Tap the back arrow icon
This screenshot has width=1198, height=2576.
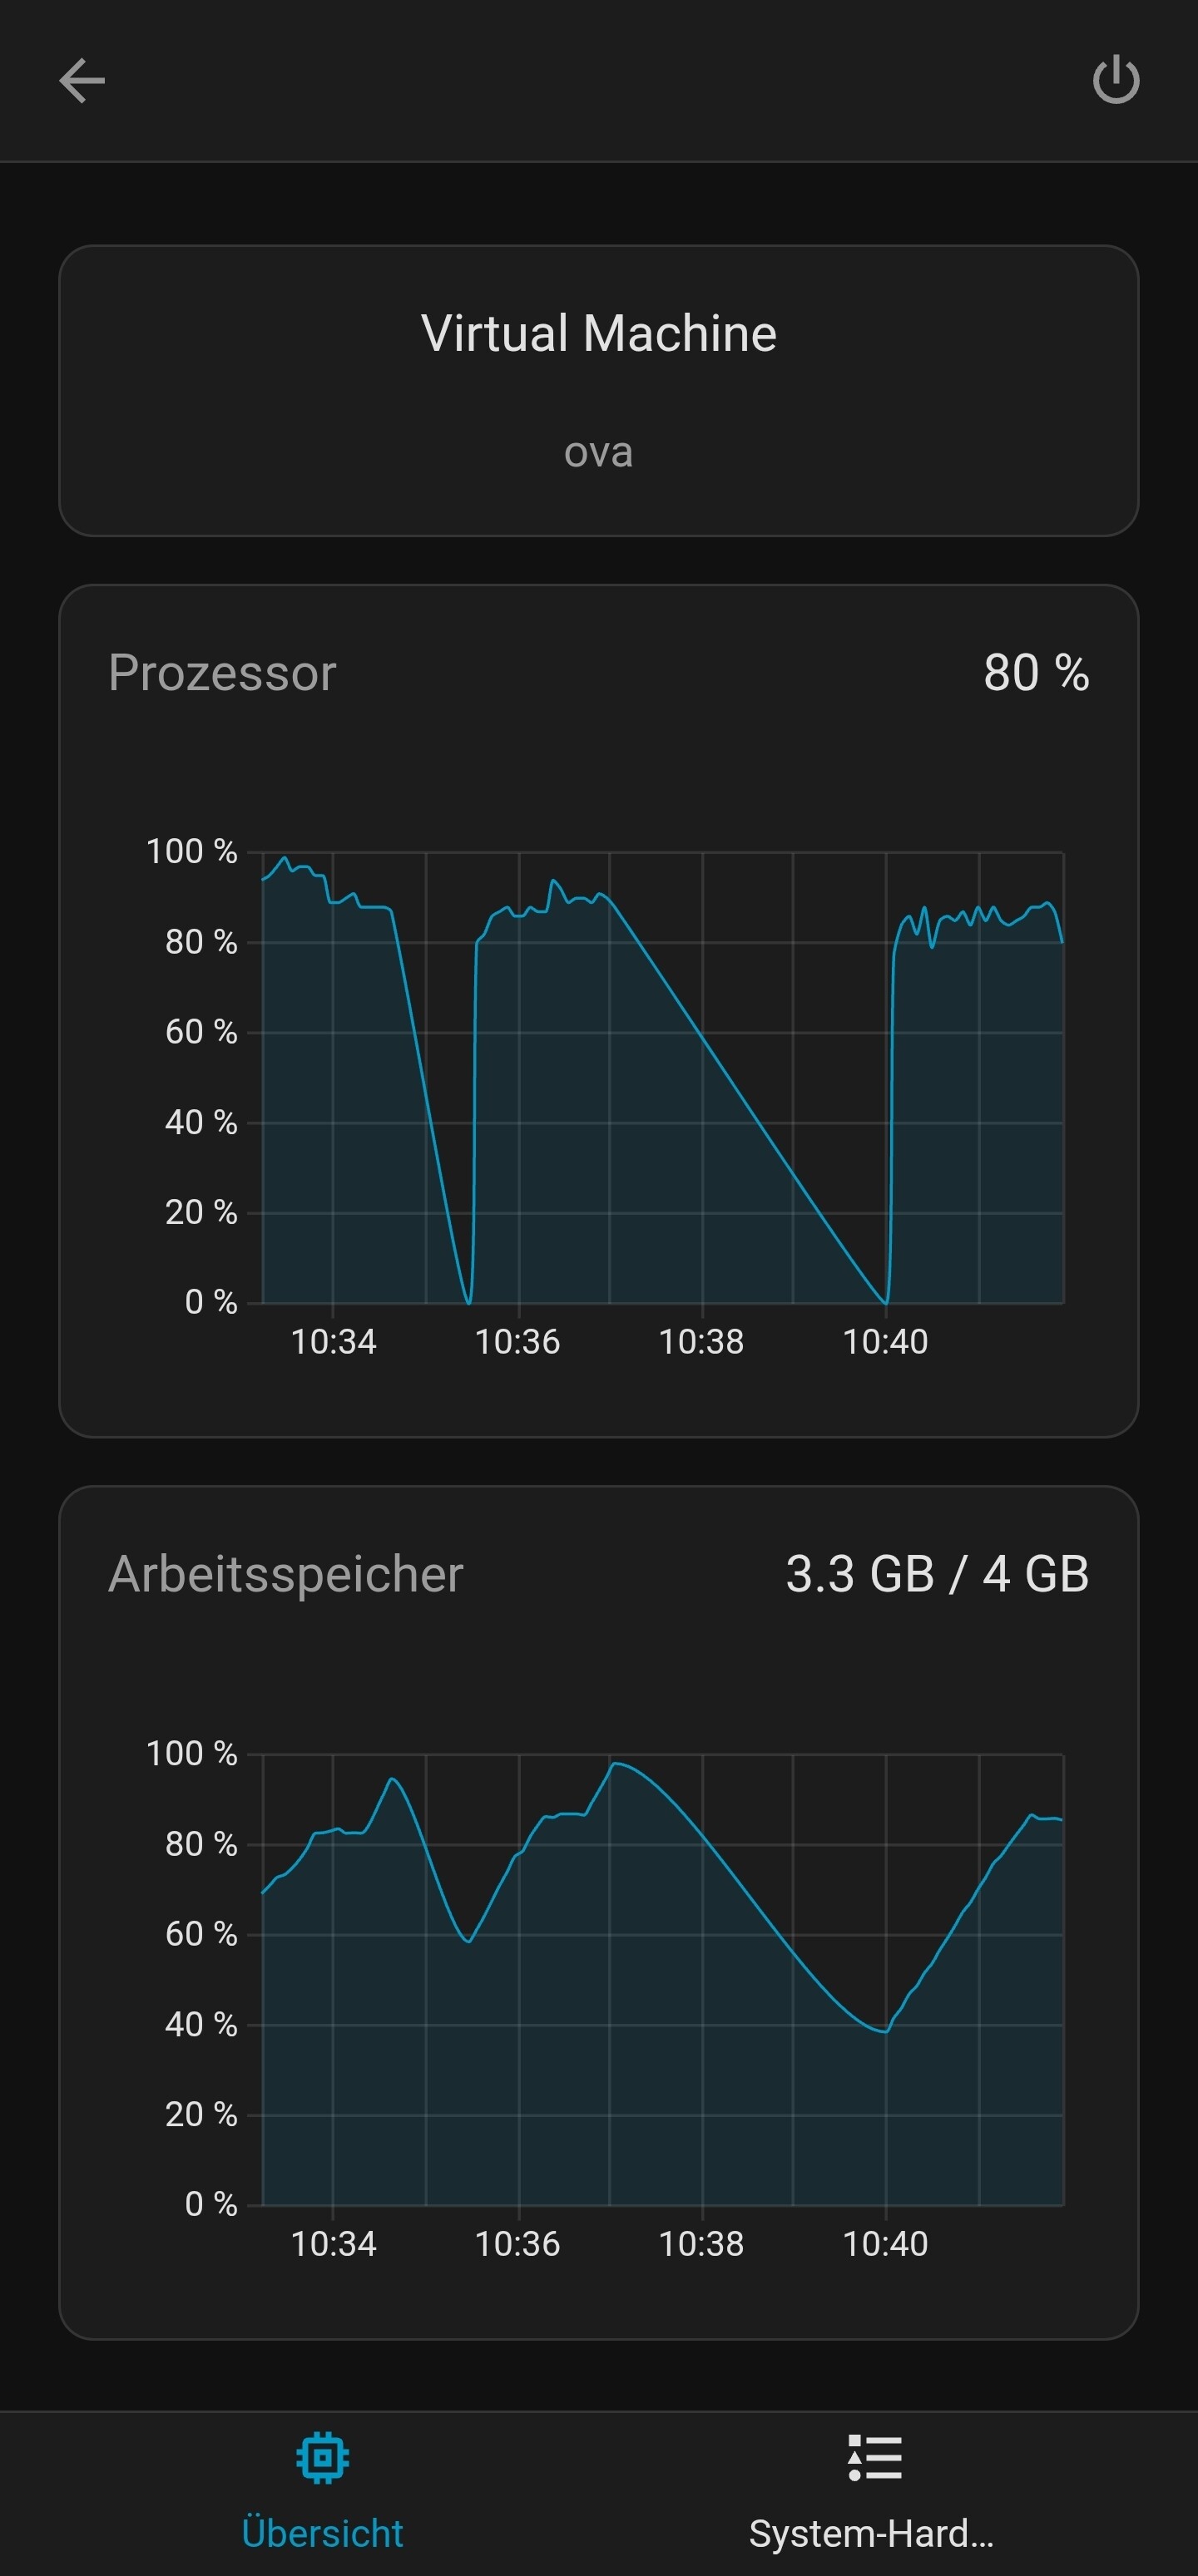tap(82, 80)
